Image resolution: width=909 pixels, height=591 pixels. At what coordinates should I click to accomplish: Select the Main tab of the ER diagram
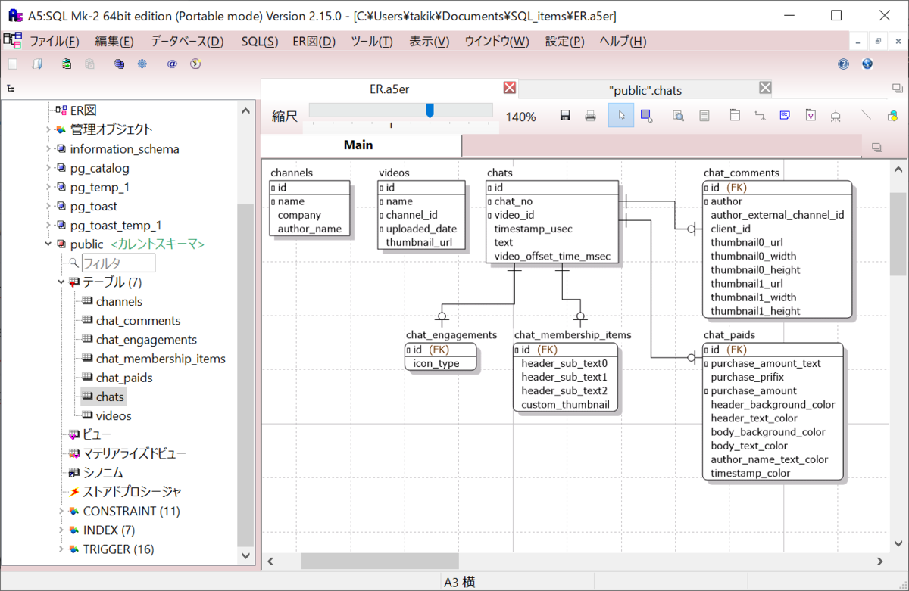pyautogui.click(x=358, y=145)
